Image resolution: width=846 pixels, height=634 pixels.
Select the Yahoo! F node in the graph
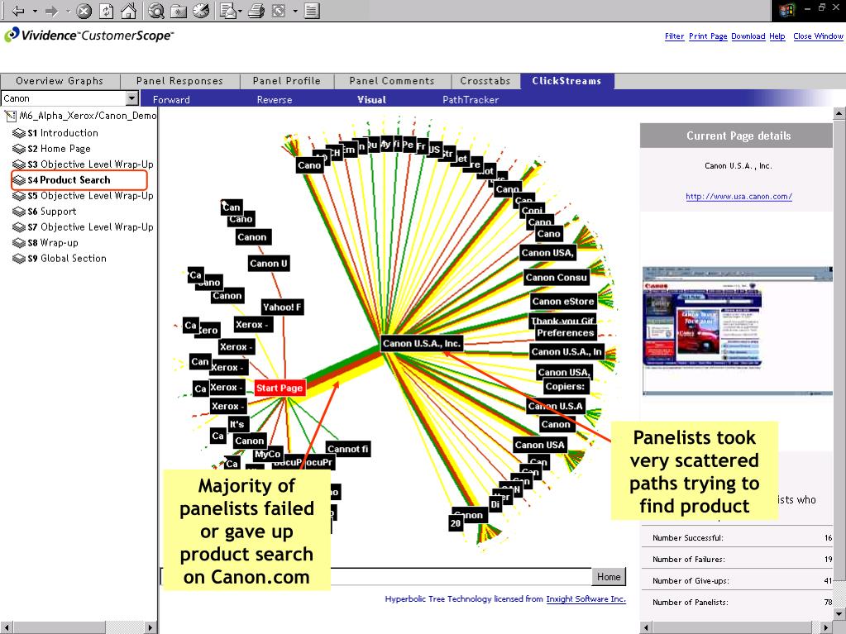click(x=282, y=307)
